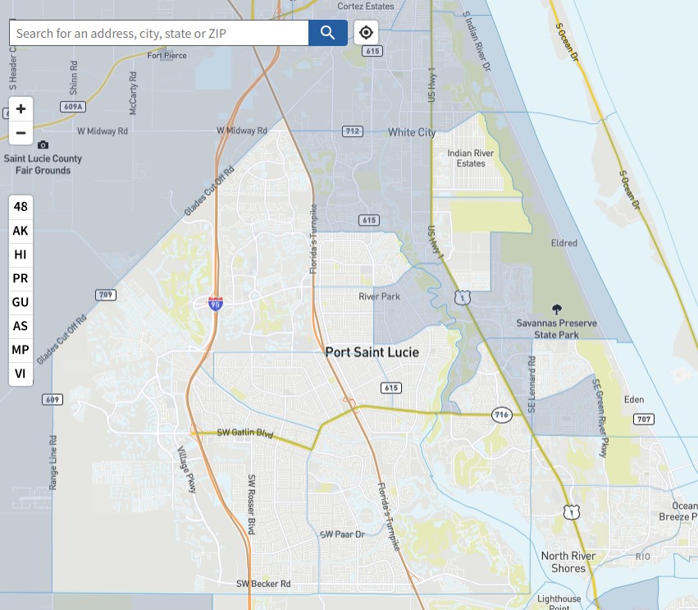Click the route 716 shield marker
698x610 pixels.
point(502,415)
